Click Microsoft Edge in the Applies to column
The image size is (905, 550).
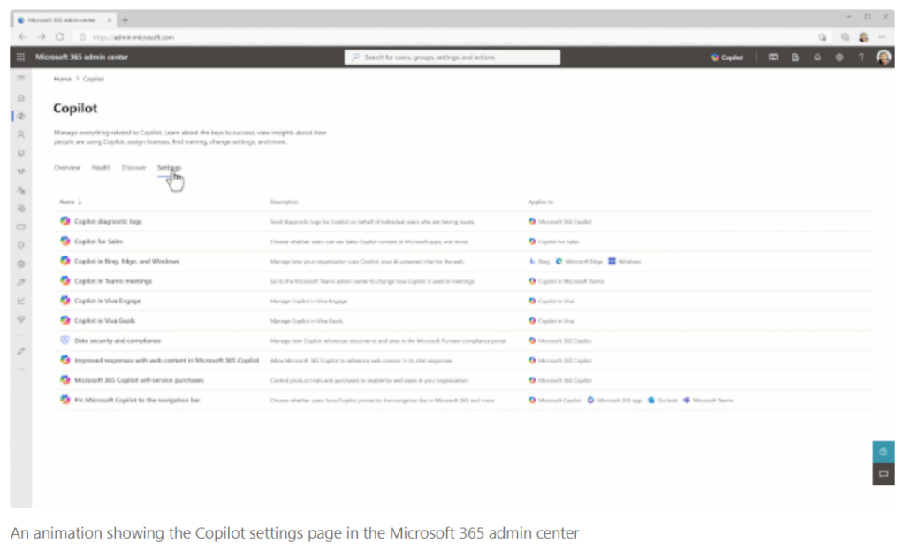pyautogui.click(x=579, y=262)
